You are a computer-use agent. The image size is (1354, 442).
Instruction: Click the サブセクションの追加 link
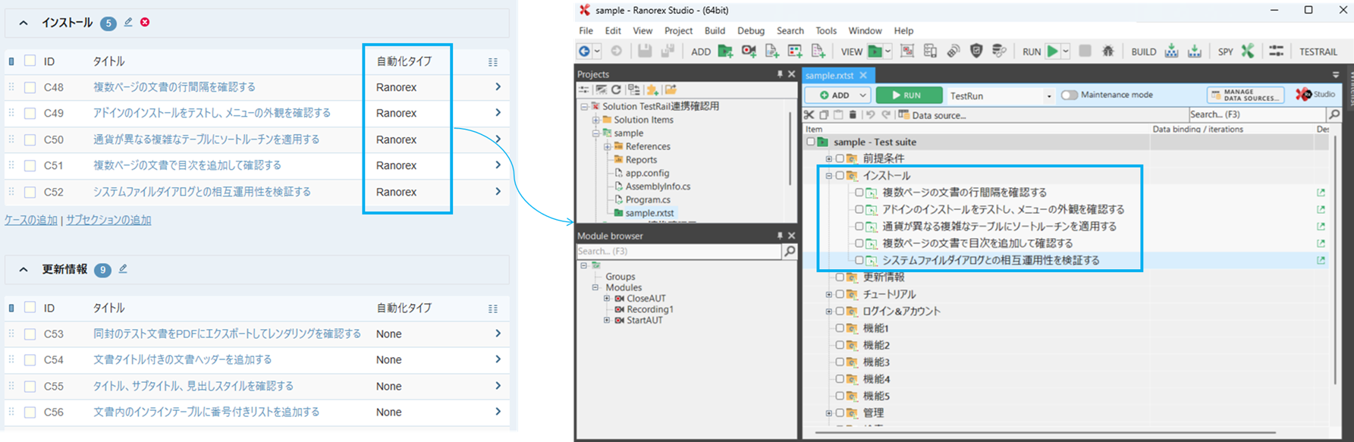pyautogui.click(x=108, y=220)
